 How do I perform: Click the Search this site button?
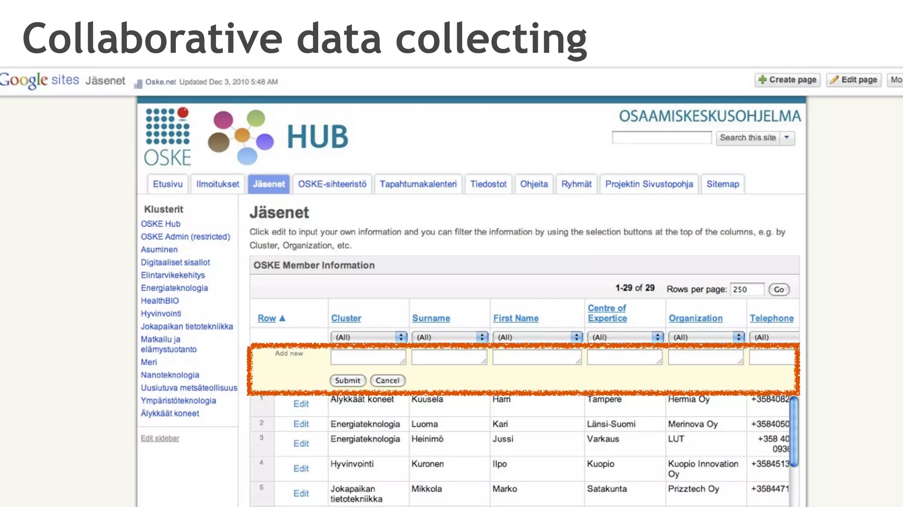click(x=748, y=138)
